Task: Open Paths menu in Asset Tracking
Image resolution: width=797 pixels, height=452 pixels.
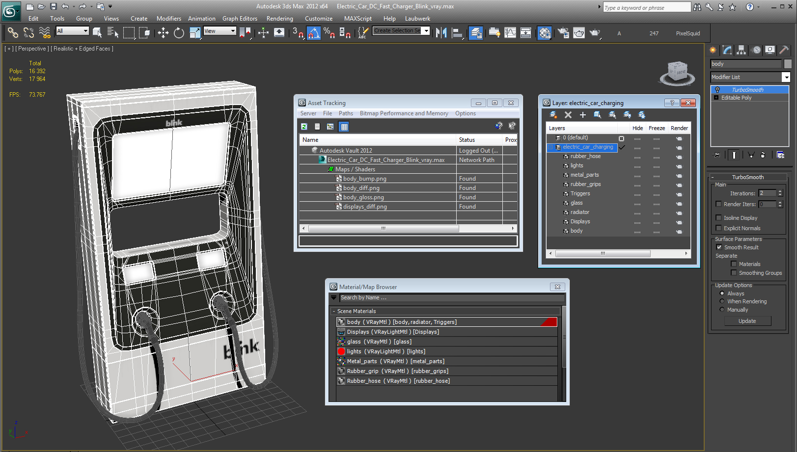Action: [346, 113]
